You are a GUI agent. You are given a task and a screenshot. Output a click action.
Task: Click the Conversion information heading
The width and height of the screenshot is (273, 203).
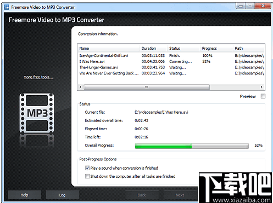tap(98, 34)
